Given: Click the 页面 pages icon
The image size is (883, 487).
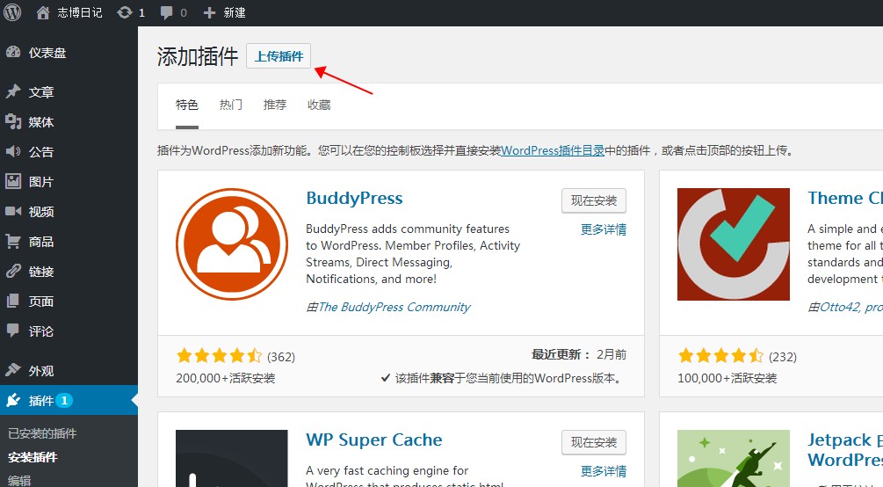Looking at the screenshot, I should pyautogui.click(x=13, y=301).
